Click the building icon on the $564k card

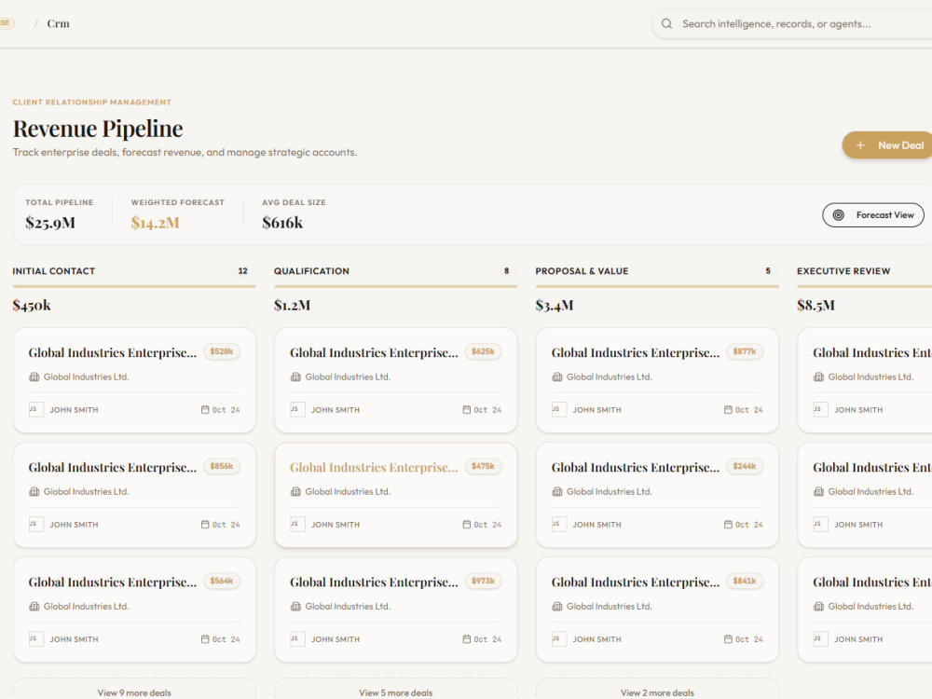34,607
